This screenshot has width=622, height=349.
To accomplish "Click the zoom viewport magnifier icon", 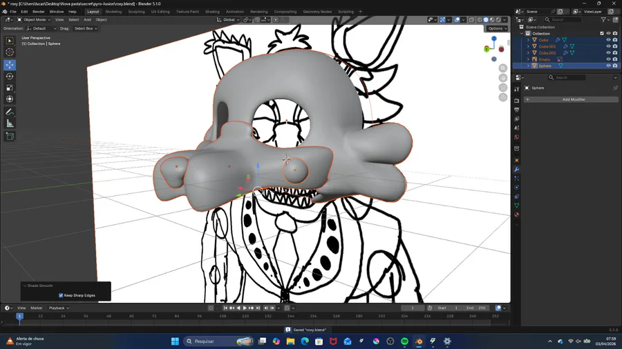I will coord(503,68).
